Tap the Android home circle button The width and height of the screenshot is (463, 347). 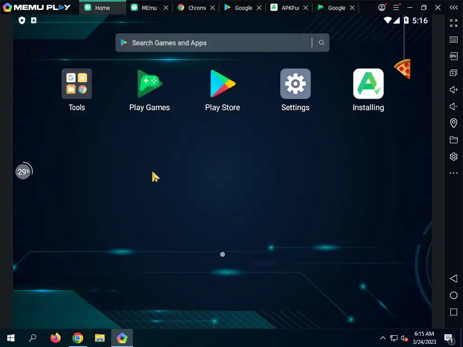(454, 295)
